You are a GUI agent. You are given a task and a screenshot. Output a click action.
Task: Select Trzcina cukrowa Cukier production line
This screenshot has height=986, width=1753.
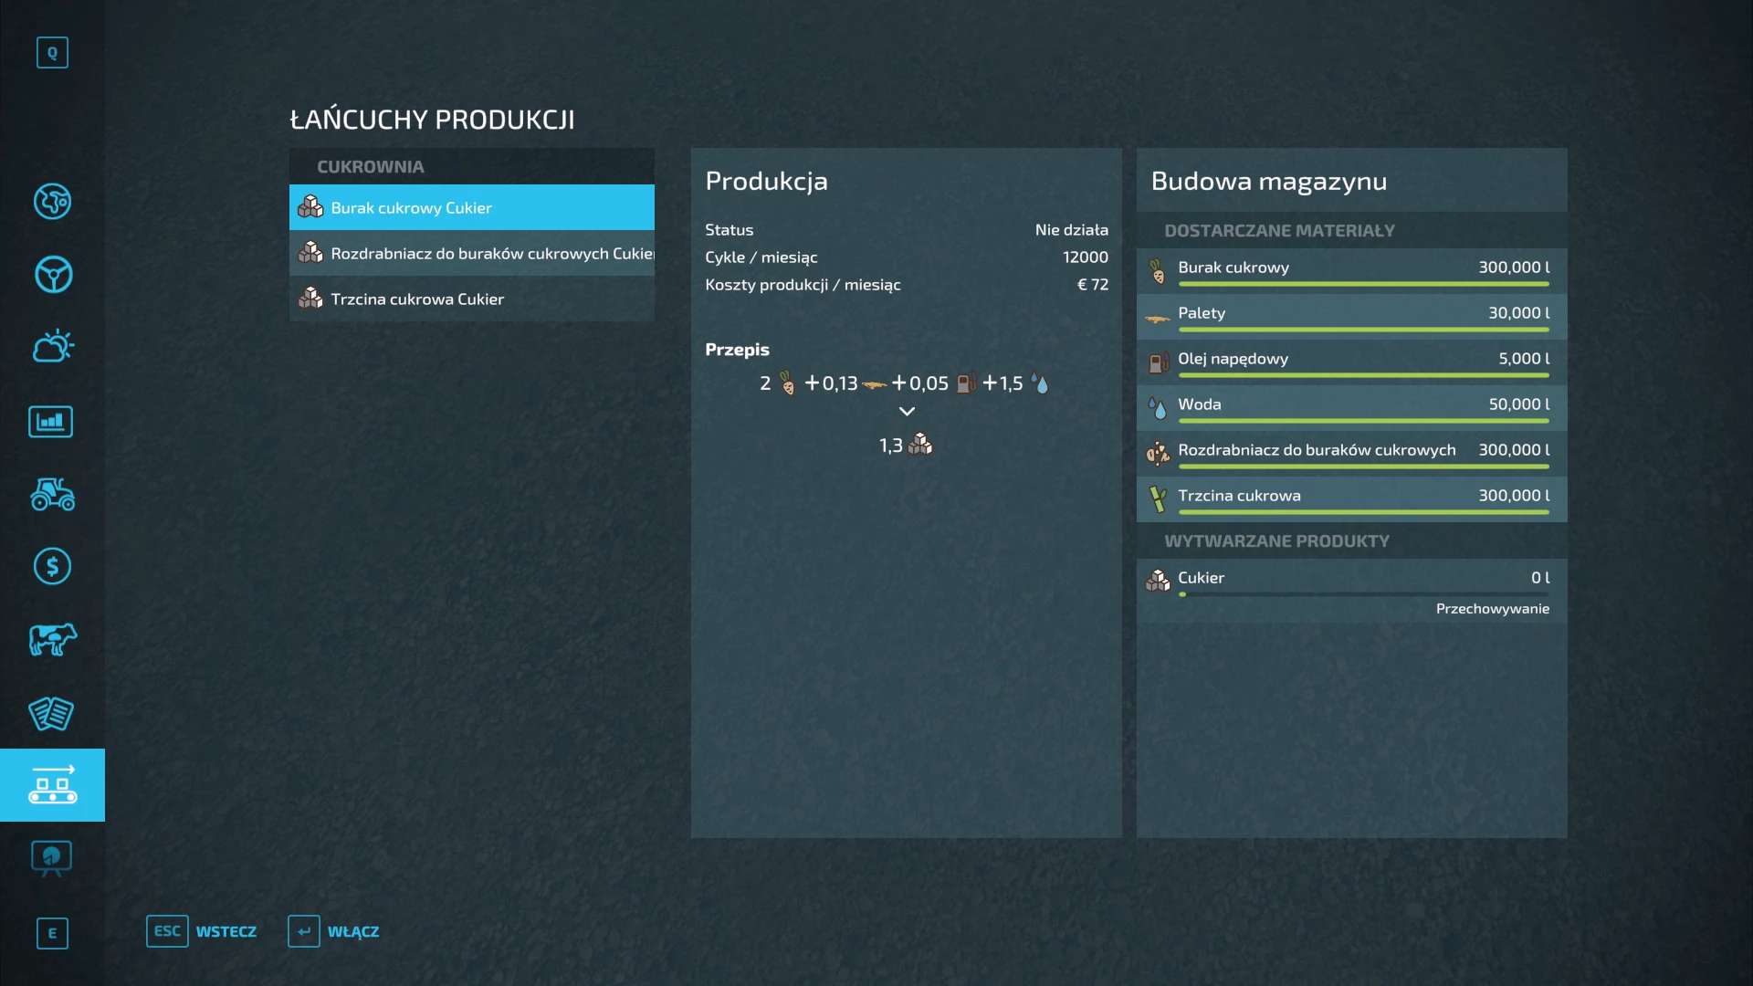click(x=471, y=299)
